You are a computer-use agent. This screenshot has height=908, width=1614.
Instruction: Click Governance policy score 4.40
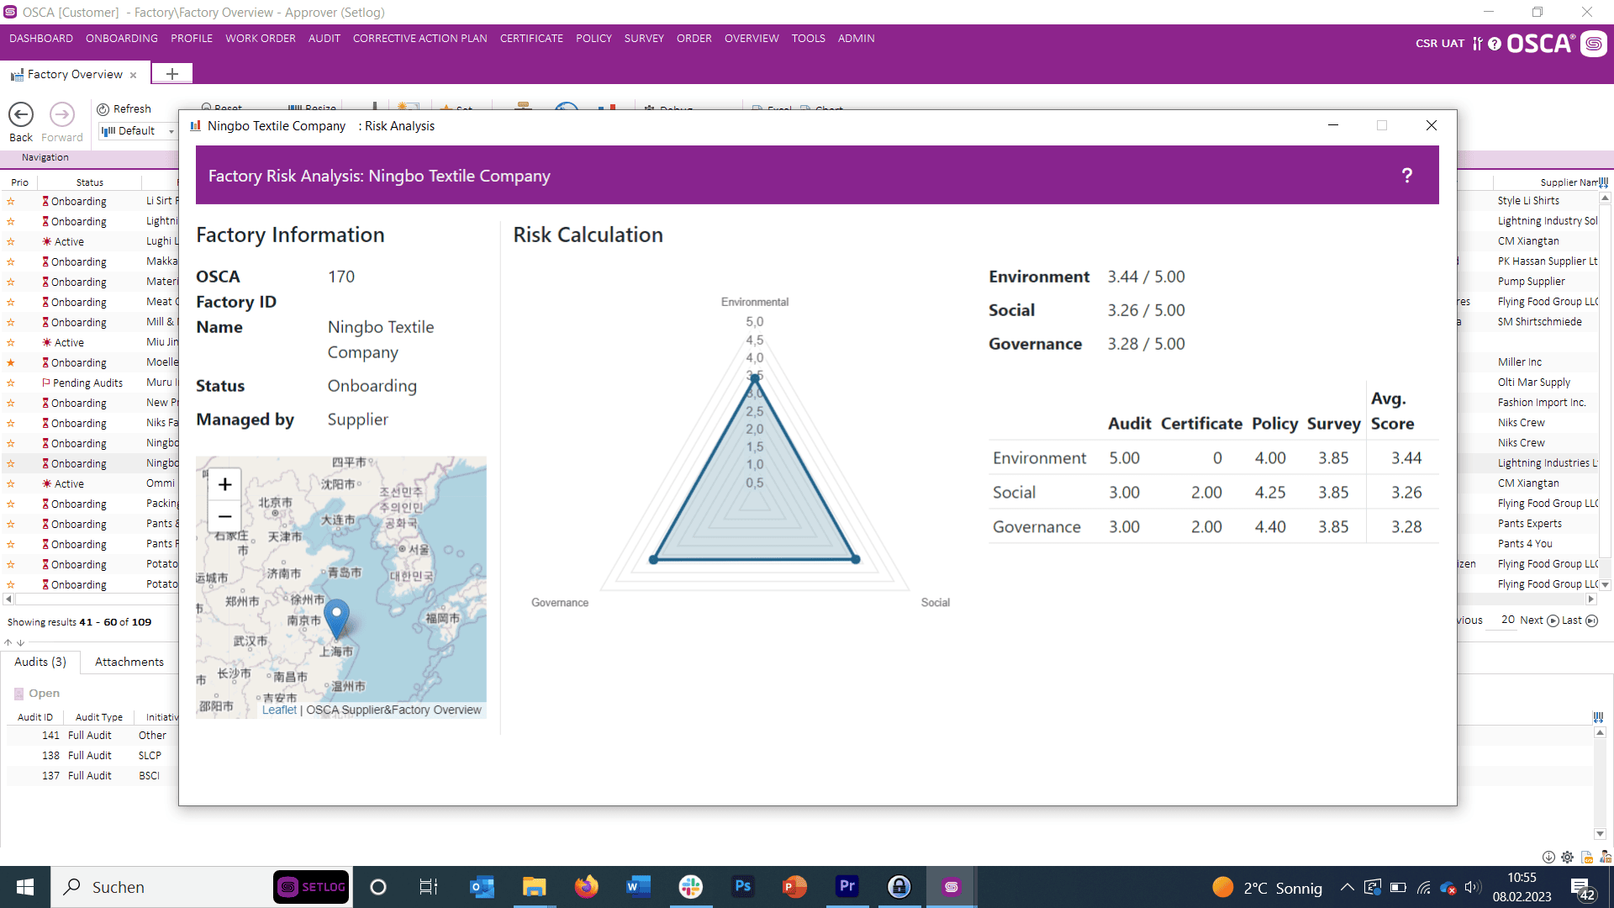pyautogui.click(x=1269, y=527)
